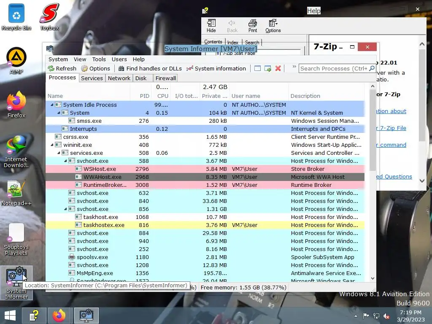Click the Refresh toolbar button
The image size is (432, 324).
[x=62, y=69]
